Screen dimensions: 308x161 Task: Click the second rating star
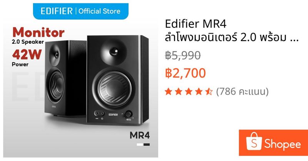coord(179,91)
